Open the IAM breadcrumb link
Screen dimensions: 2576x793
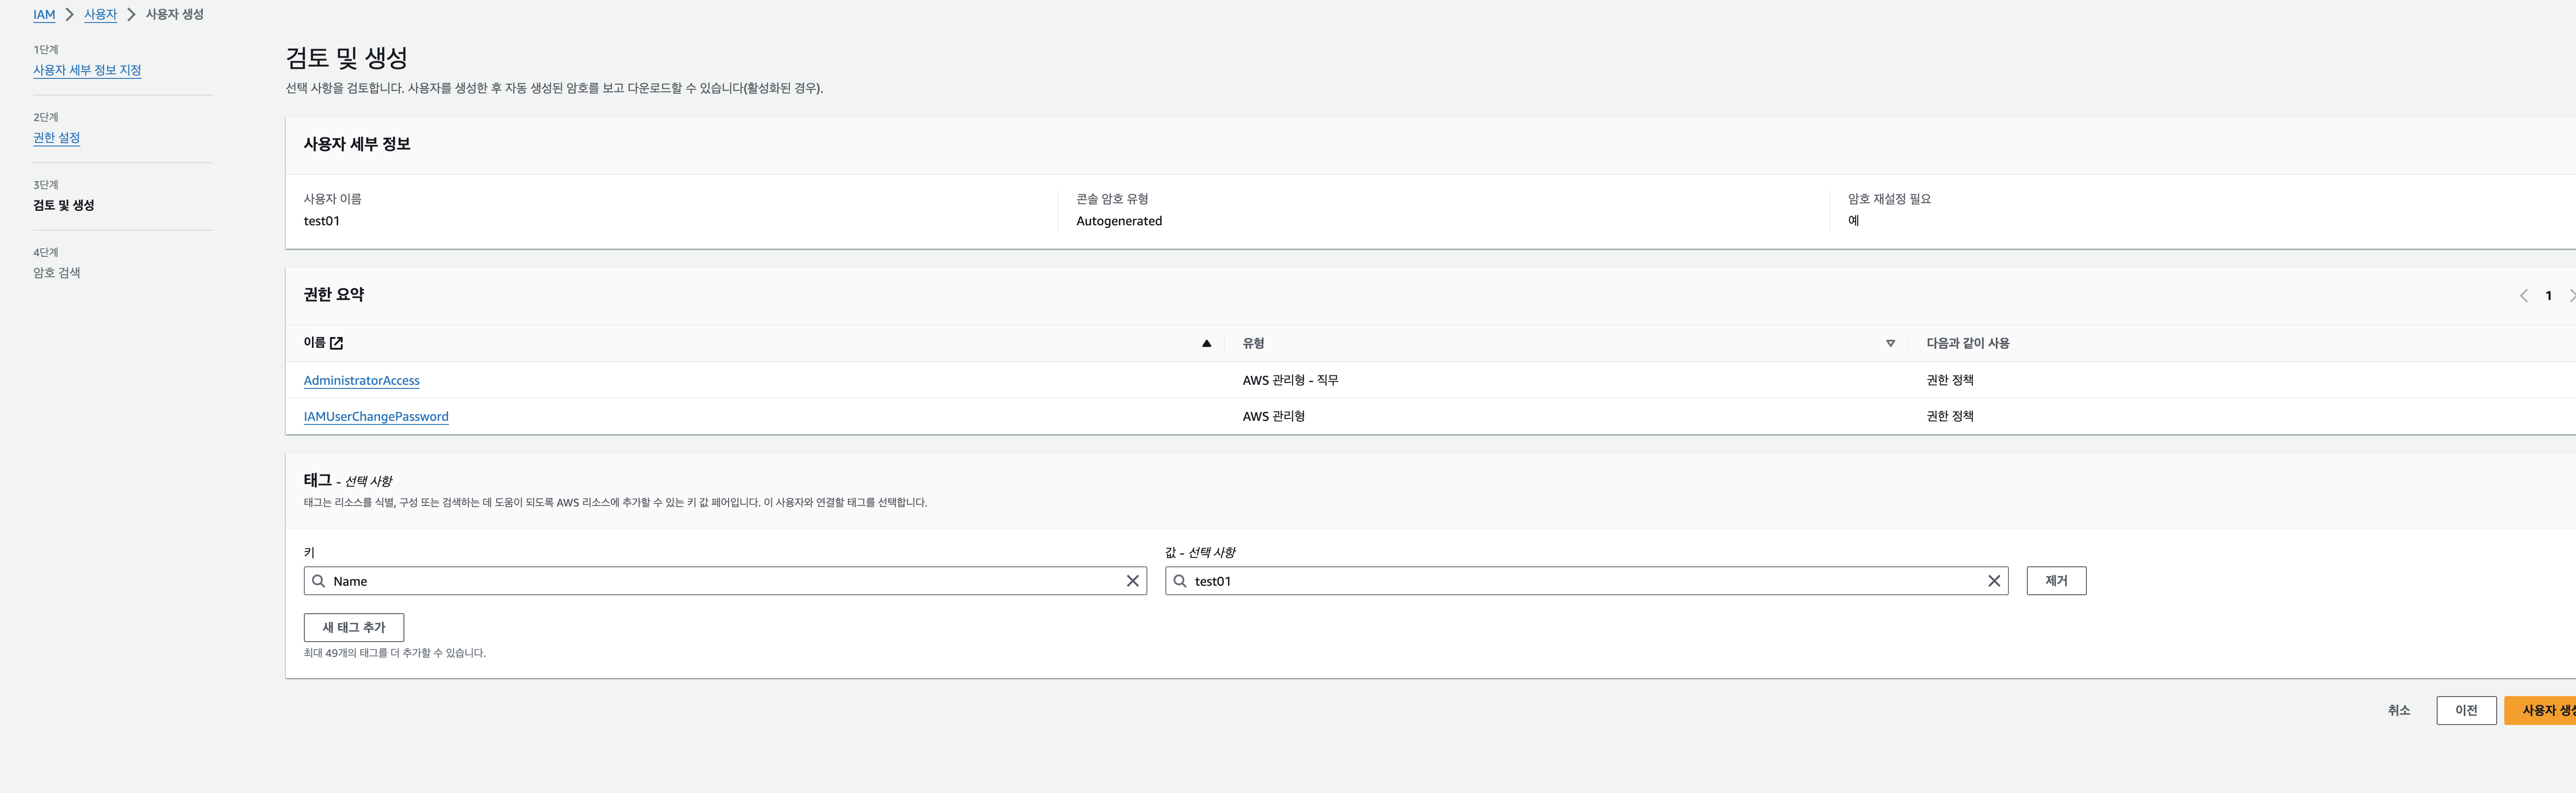pyautogui.click(x=44, y=15)
